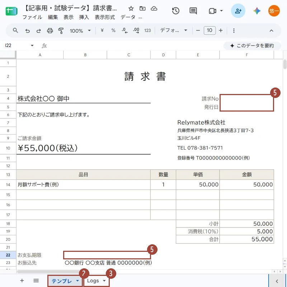Click the font size field showing 10
Screen dimensions: 287x287
pos(210,30)
